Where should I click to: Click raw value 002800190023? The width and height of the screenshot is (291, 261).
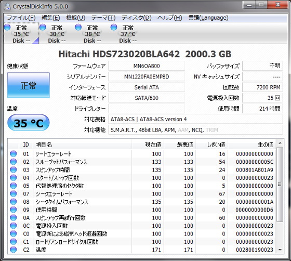click(x=255, y=250)
